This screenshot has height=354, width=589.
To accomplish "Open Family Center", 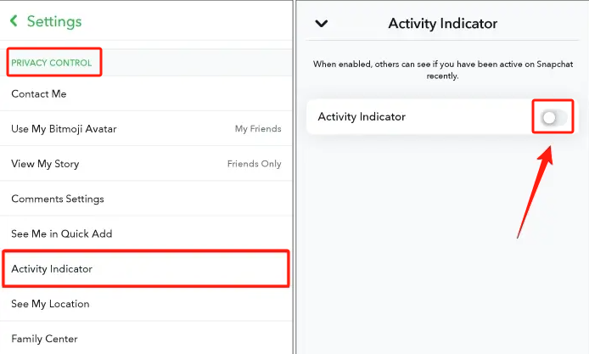I will pyautogui.click(x=45, y=339).
